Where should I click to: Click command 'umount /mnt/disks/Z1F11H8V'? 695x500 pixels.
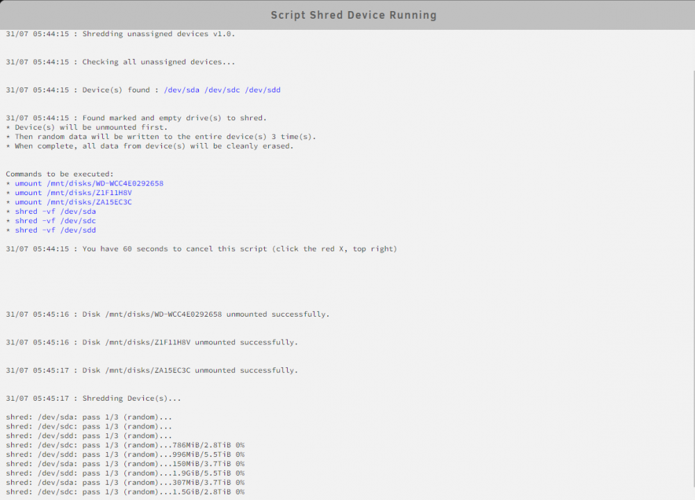pos(73,192)
